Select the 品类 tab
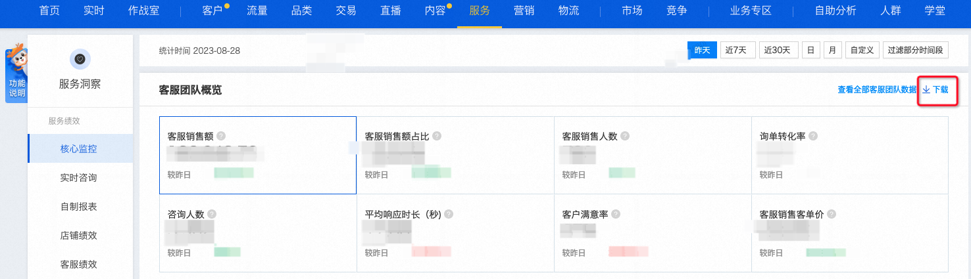 301,11
